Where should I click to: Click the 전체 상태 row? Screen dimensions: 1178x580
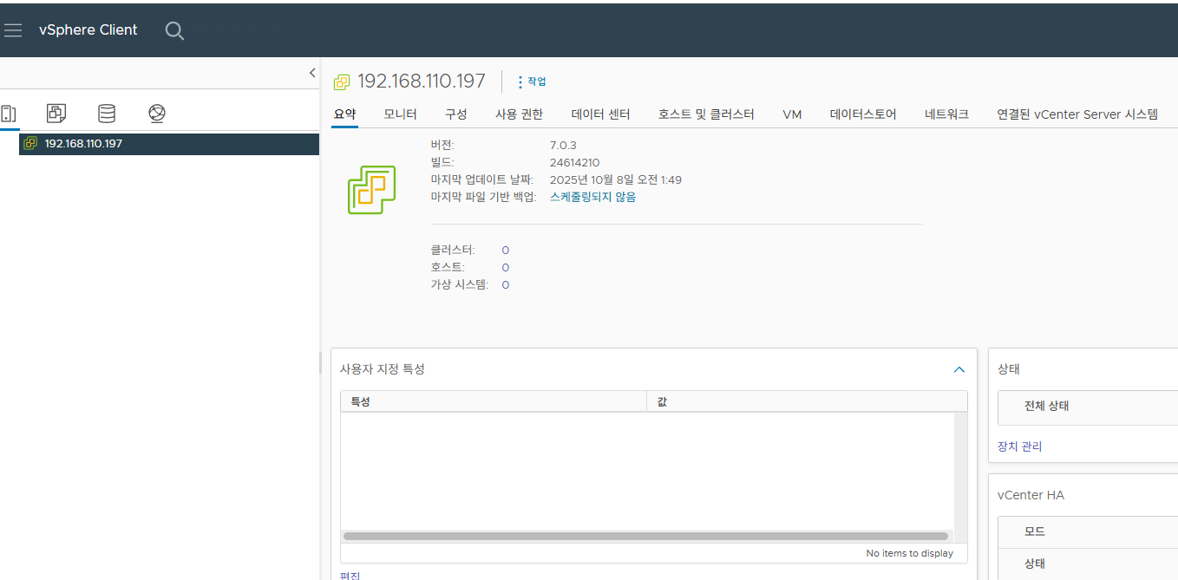(x=1088, y=406)
